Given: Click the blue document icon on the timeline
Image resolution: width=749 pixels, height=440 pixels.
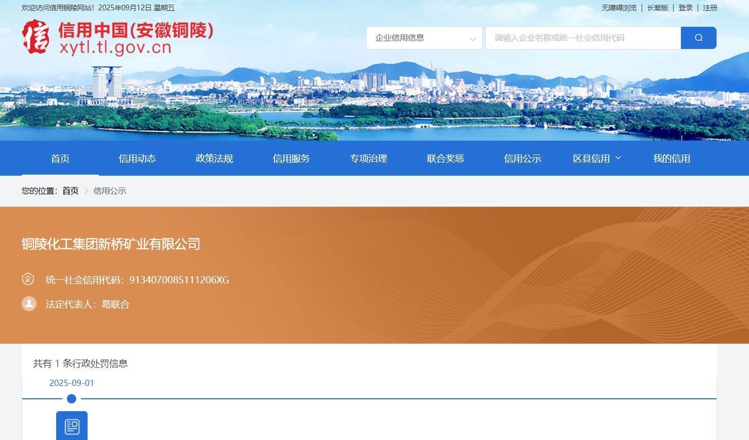Looking at the screenshot, I should click(72, 426).
